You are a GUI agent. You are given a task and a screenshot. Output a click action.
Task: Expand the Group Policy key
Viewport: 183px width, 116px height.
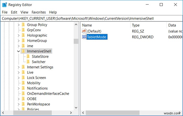pos(19,25)
